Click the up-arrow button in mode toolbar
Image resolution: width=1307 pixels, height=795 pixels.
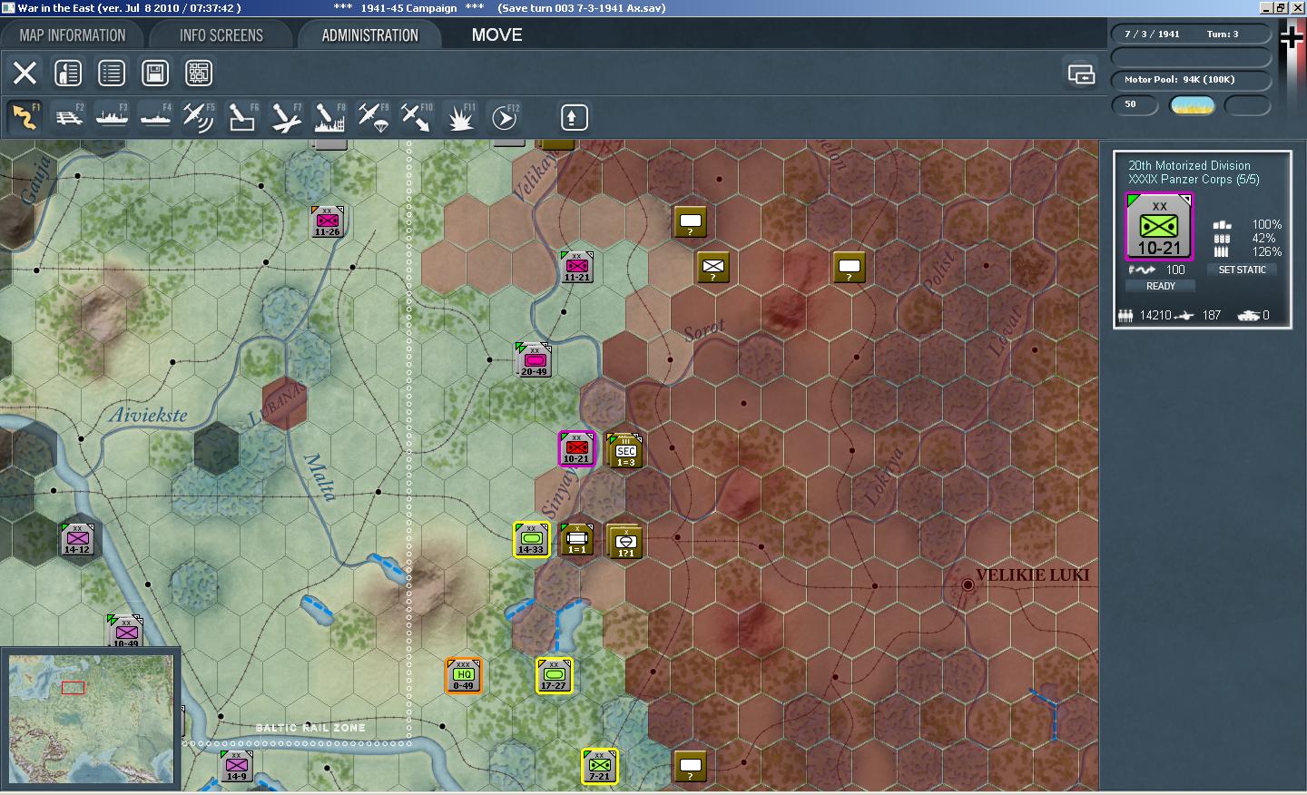point(573,117)
